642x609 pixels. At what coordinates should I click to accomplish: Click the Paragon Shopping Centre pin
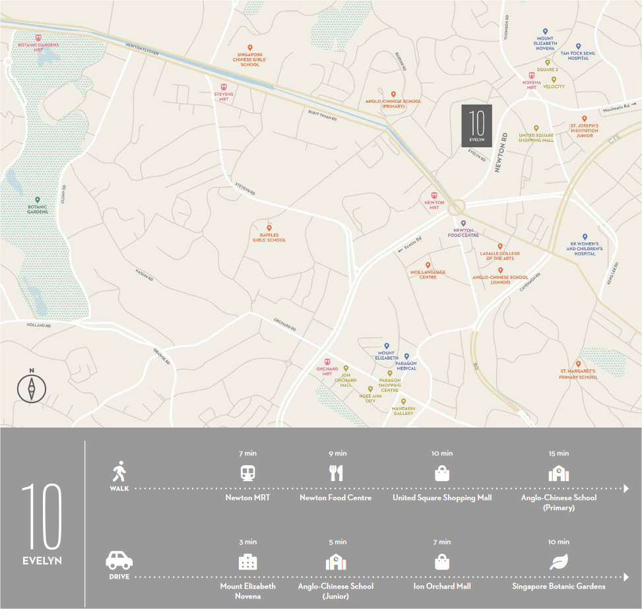click(390, 373)
